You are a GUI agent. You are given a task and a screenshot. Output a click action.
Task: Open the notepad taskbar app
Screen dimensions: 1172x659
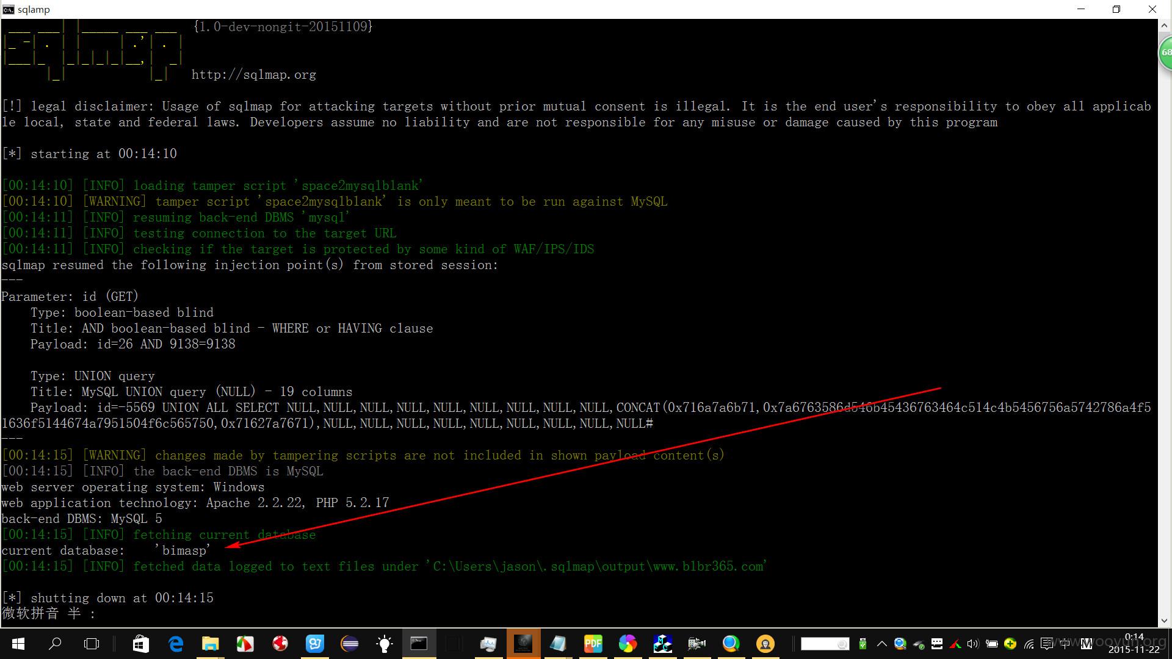pyautogui.click(x=558, y=644)
